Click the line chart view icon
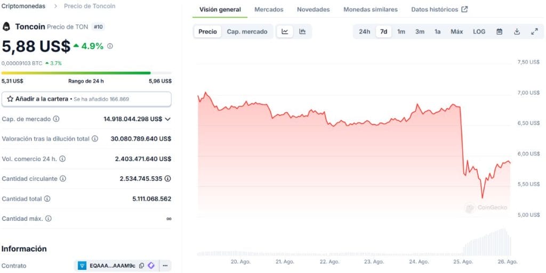The width and height of the screenshot is (546, 273). 285,31
